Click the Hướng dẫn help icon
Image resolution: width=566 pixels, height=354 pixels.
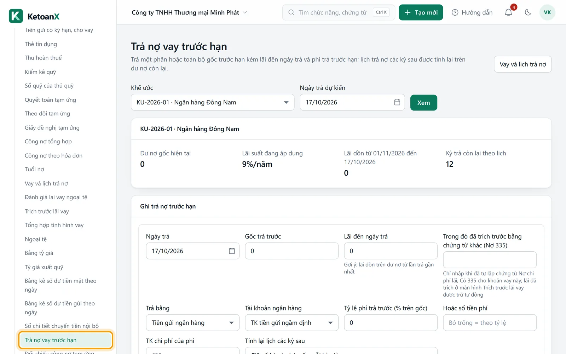[455, 12]
